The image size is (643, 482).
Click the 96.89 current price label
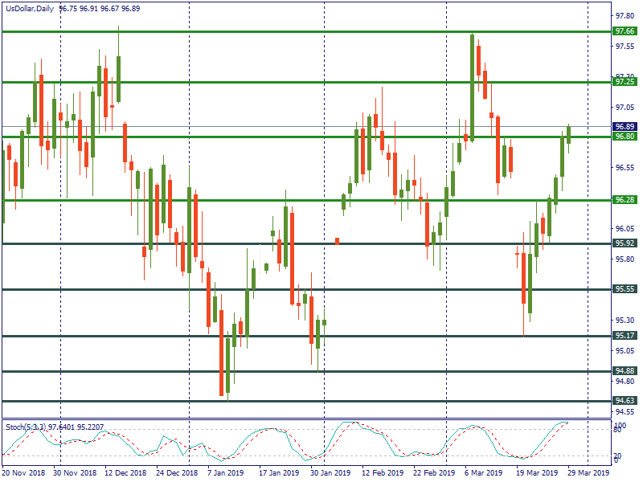625,127
